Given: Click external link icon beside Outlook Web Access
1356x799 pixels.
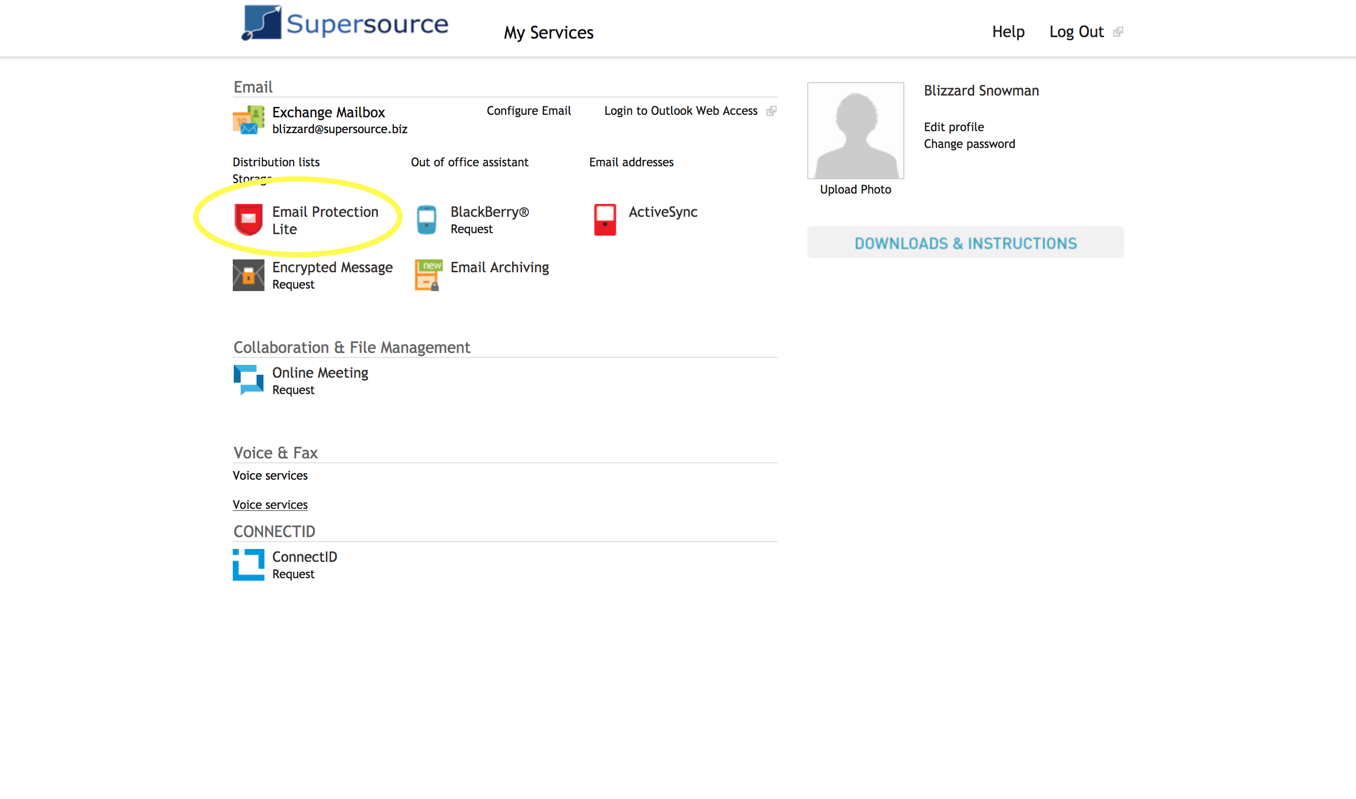Looking at the screenshot, I should pyautogui.click(x=771, y=111).
